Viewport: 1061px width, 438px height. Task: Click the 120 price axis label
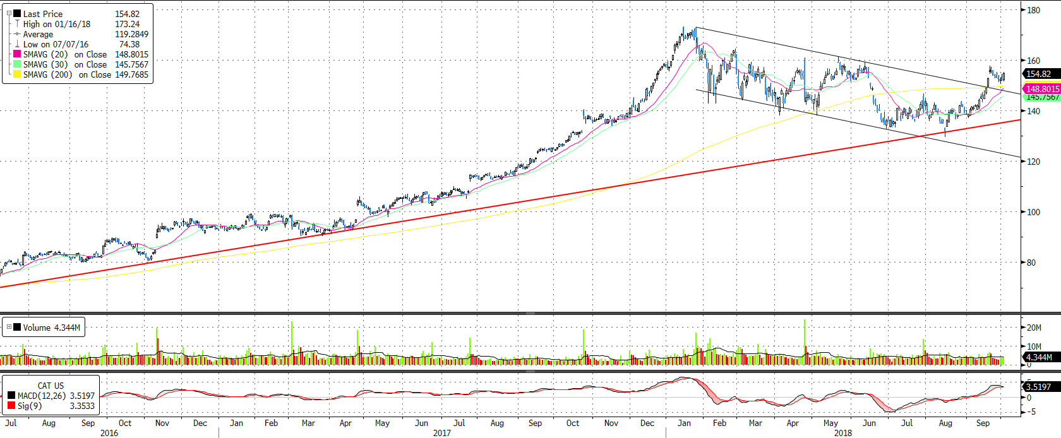tap(1033, 162)
